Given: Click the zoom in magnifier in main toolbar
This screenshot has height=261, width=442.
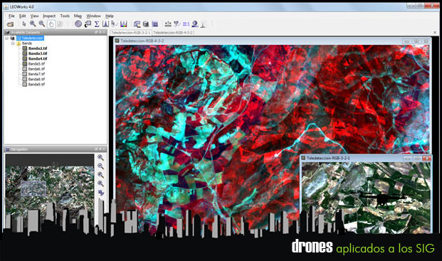Looking at the screenshot, I should point(33,24).
